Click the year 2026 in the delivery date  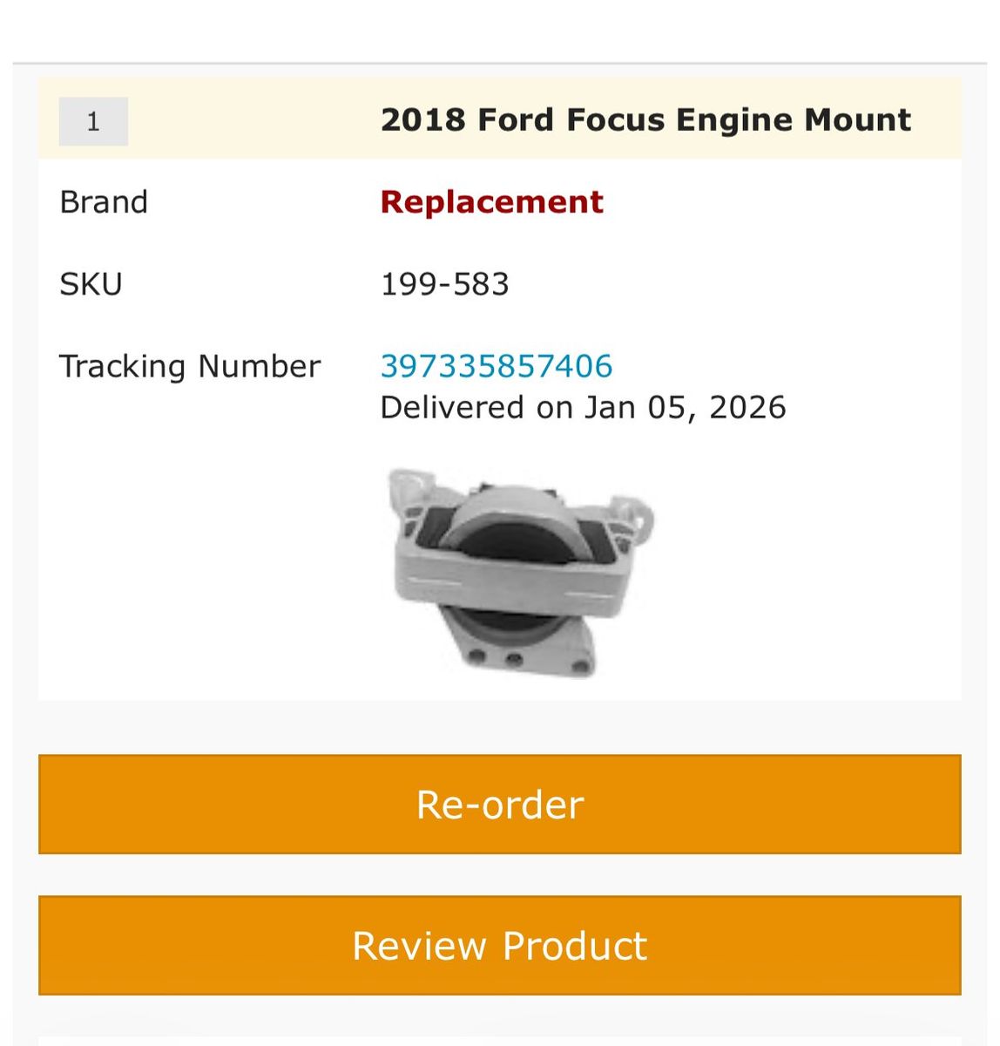tap(747, 408)
